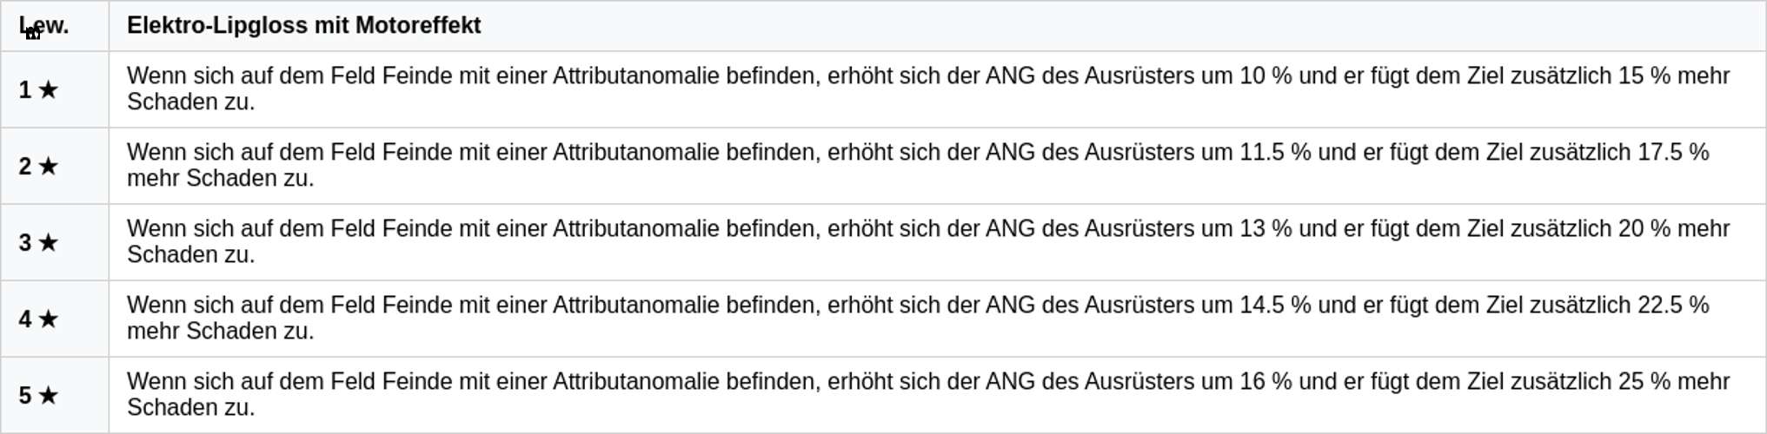Screen dimensions: 1767x434
Task: Click the number 3 in the level column
Action: 25,243
